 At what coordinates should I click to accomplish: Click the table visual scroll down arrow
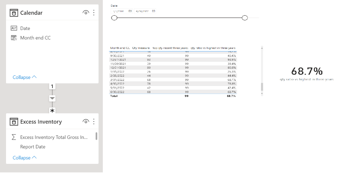point(262,93)
